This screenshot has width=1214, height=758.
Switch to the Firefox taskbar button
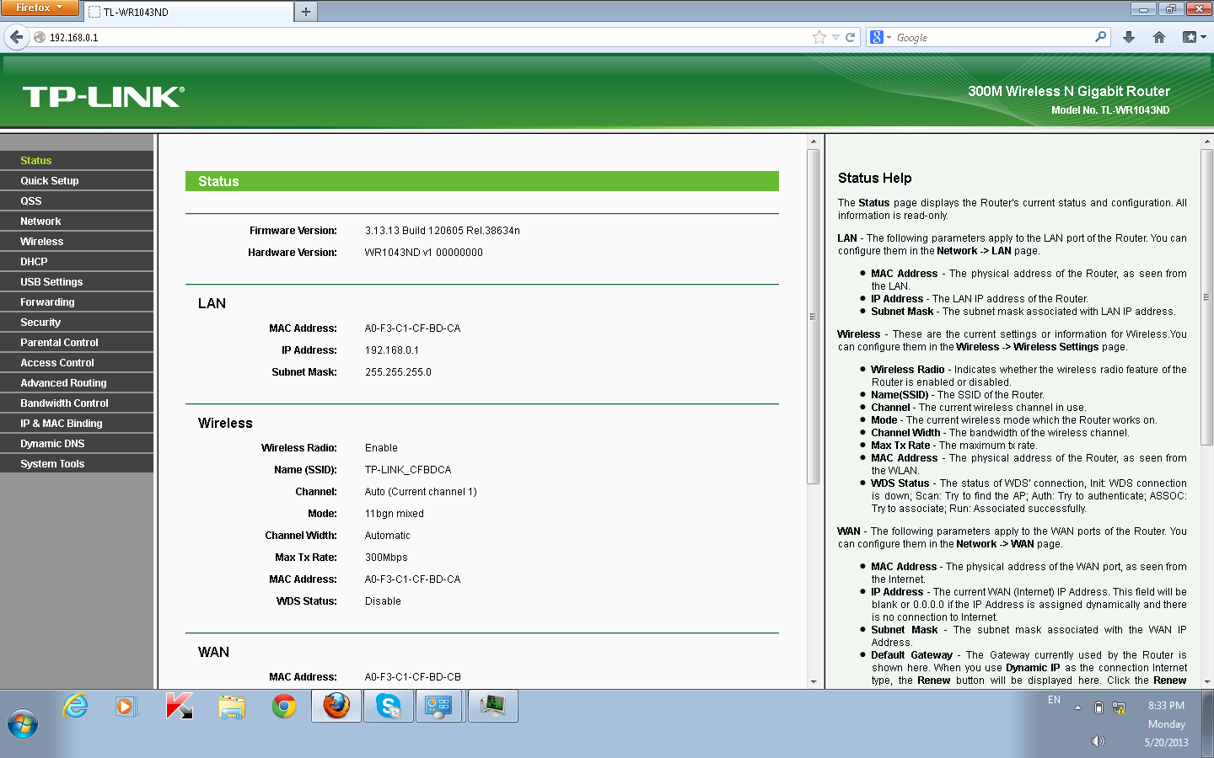pyautogui.click(x=336, y=706)
